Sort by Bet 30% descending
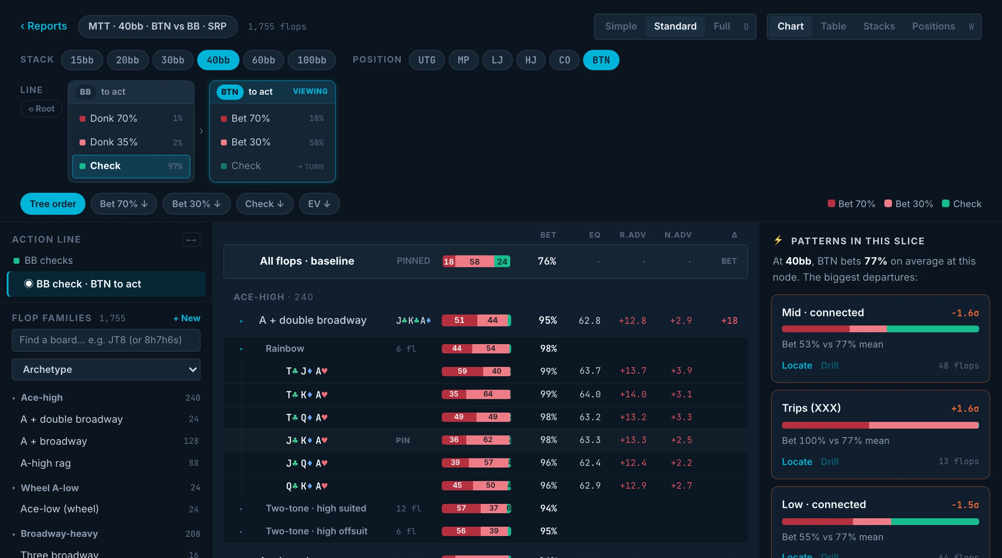This screenshot has height=558, width=1002. coord(196,204)
